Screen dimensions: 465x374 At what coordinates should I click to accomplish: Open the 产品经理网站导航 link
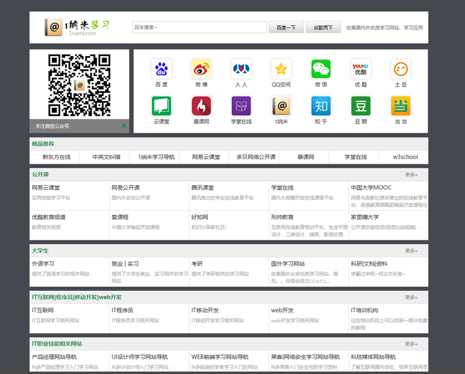(x=54, y=357)
